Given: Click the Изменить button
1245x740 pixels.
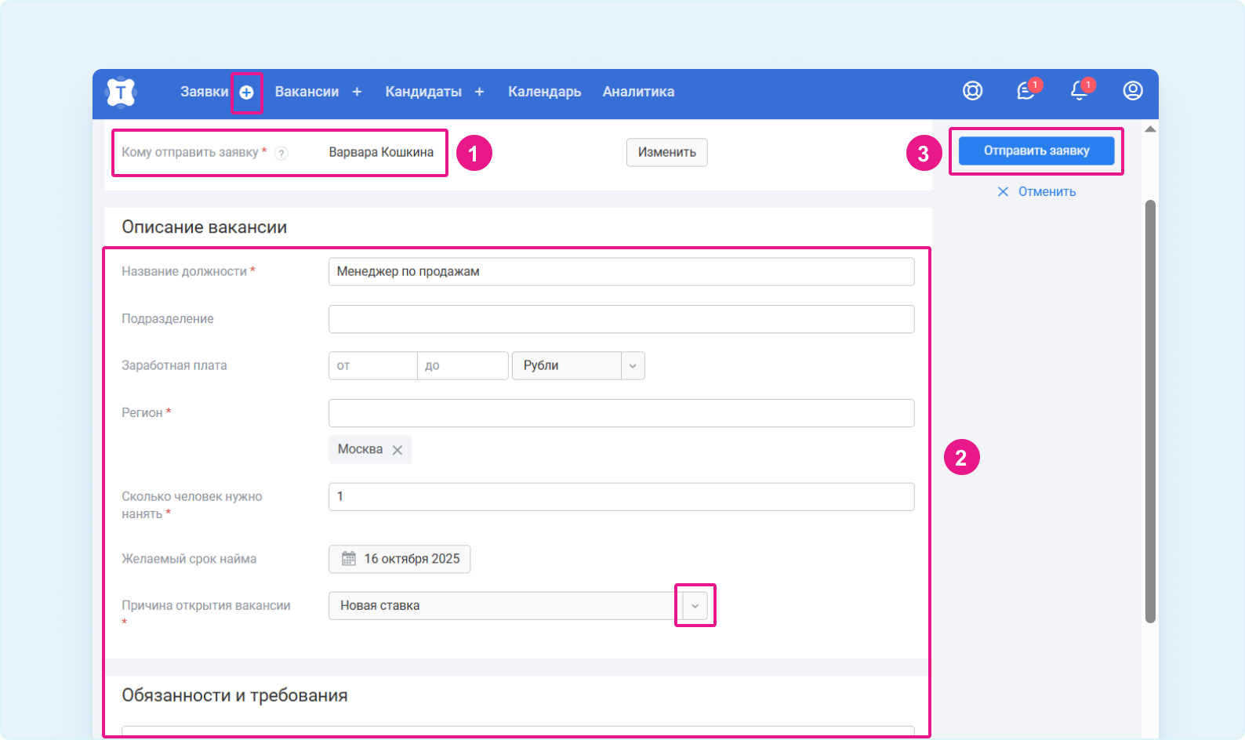Looking at the screenshot, I should (x=666, y=153).
